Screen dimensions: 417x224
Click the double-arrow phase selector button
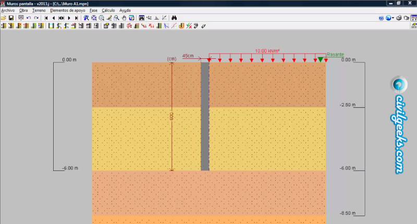coord(61,18)
